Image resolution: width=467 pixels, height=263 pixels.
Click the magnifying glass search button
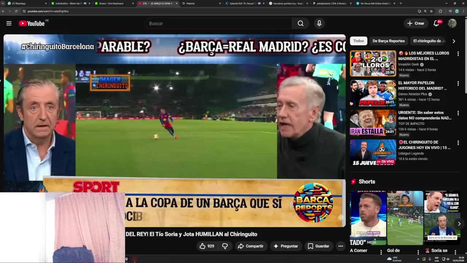pos(300,23)
